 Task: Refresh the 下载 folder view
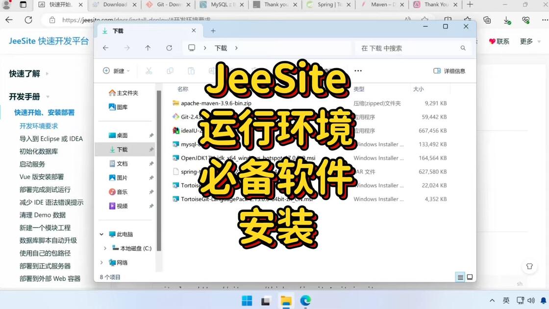[169, 48]
